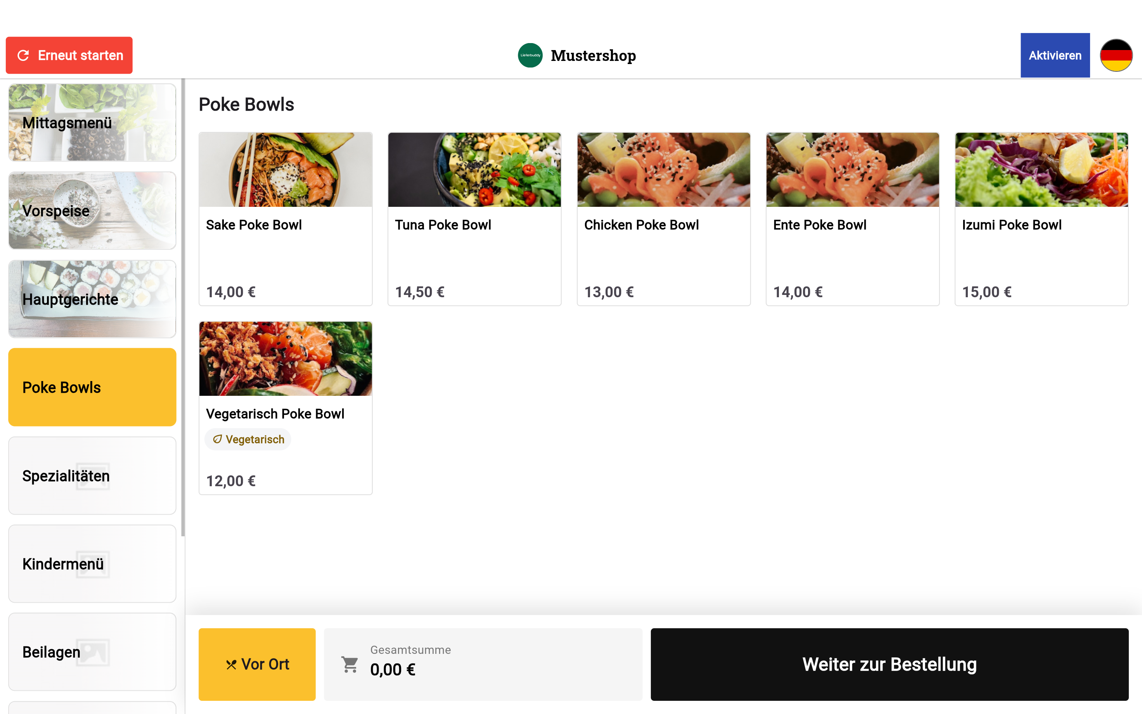This screenshot has width=1142, height=714.
Task: Open the Kindermenü category placeholder image
Action: pyautogui.click(x=93, y=564)
